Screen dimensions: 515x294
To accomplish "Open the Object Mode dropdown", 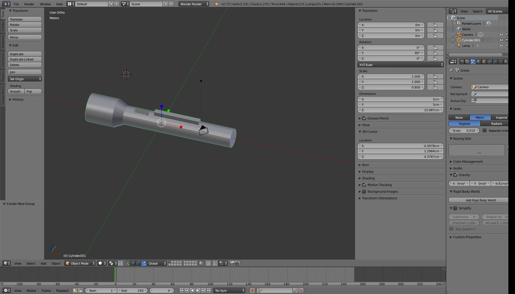I will (x=80, y=263).
